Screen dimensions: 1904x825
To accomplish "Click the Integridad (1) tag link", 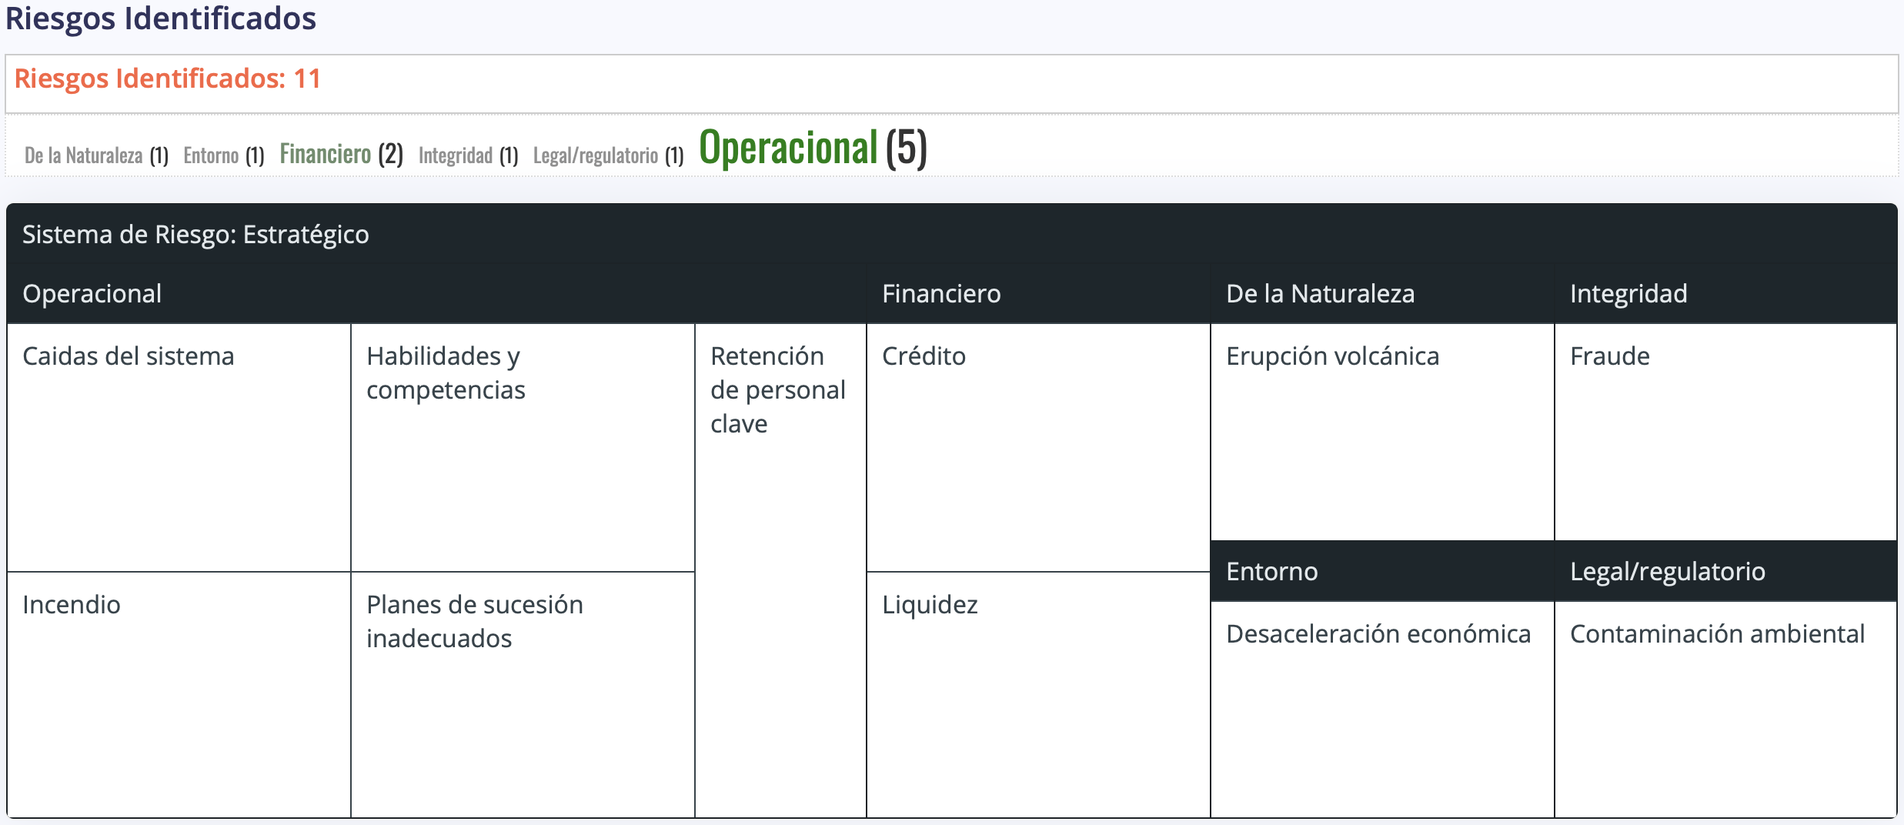I will pyautogui.click(x=468, y=155).
